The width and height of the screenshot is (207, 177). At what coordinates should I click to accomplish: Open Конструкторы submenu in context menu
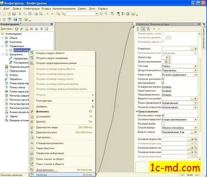[x=62, y=101]
